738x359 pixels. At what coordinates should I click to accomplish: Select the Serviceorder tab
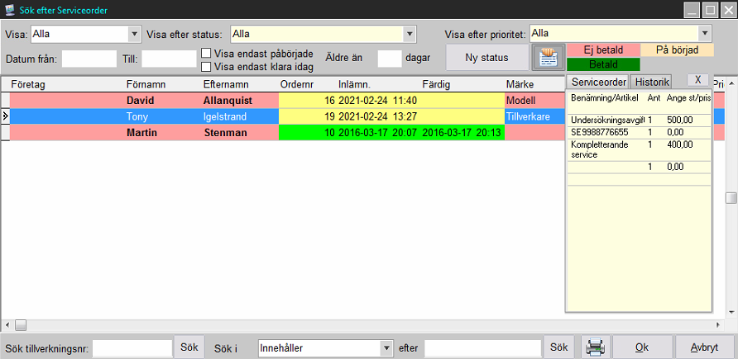[x=597, y=82]
